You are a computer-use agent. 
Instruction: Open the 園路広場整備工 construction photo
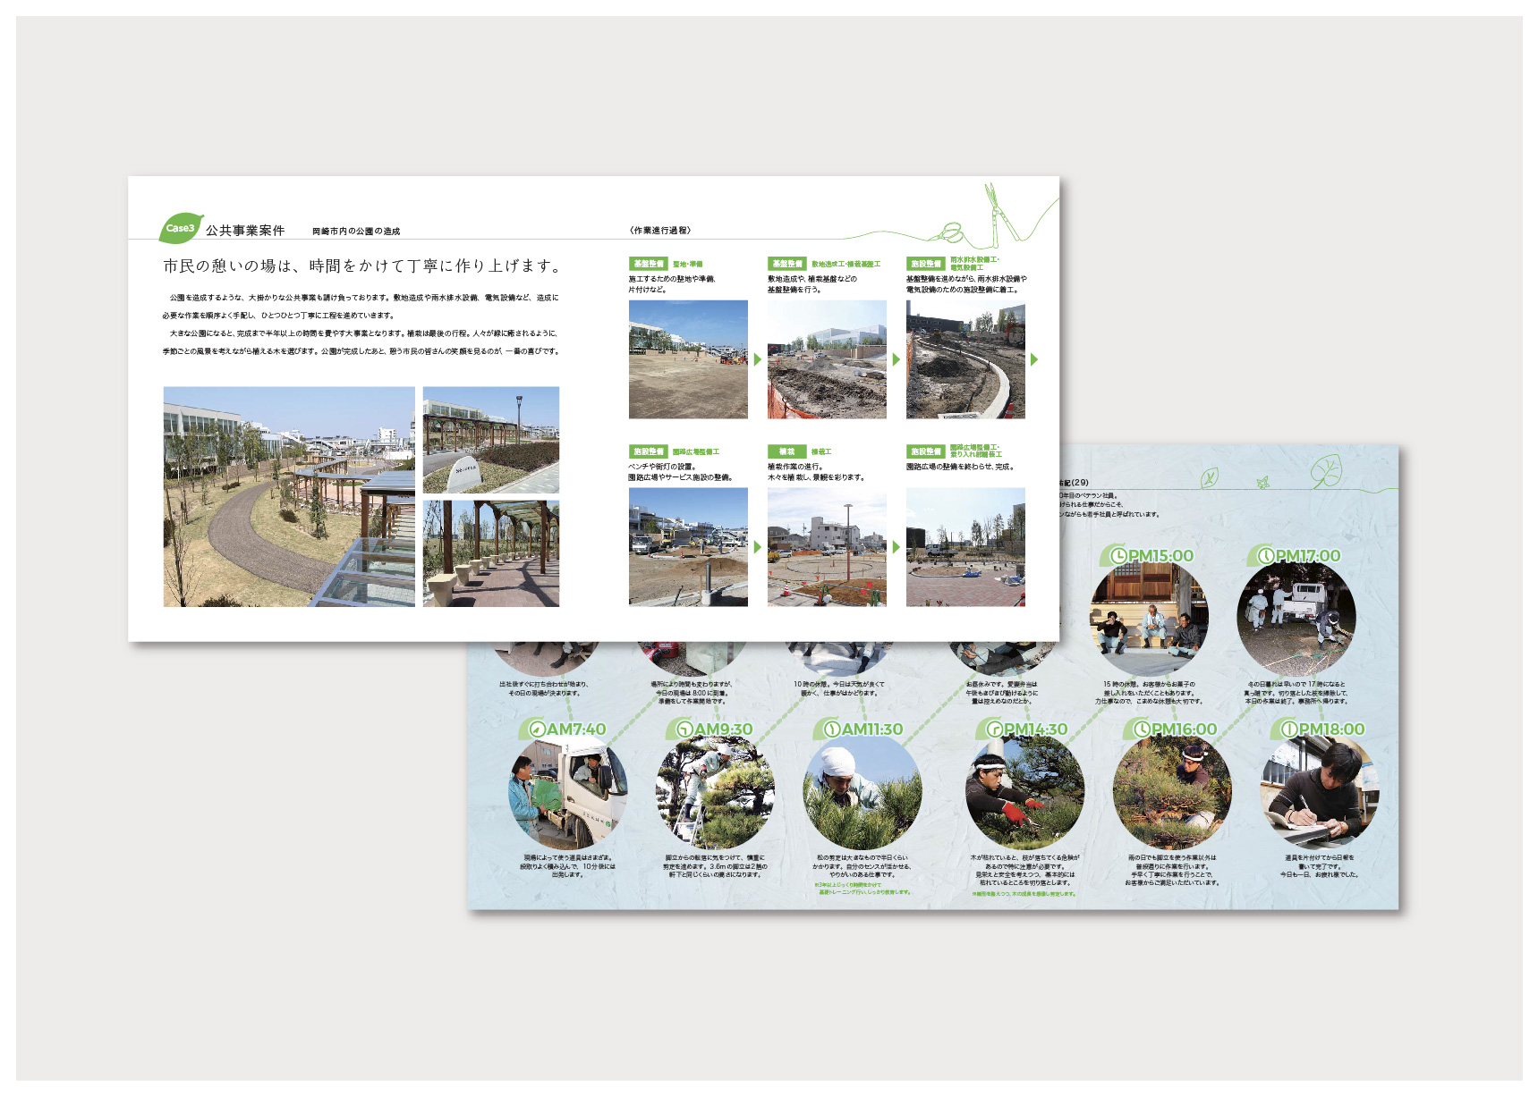(688, 547)
